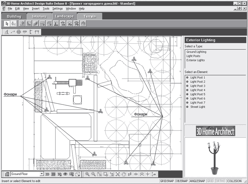Switch to 3D view button
The image size is (248, 184).
[x=59, y=174]
